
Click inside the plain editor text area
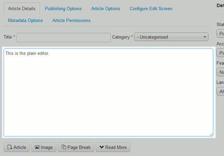point(108,92)
